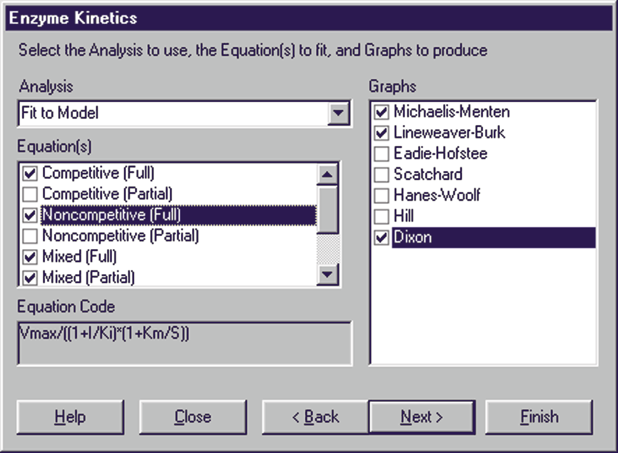Enable the Eadie-Hofstee graph checkbox
This screenshot has height=453, width=618.
381,154
